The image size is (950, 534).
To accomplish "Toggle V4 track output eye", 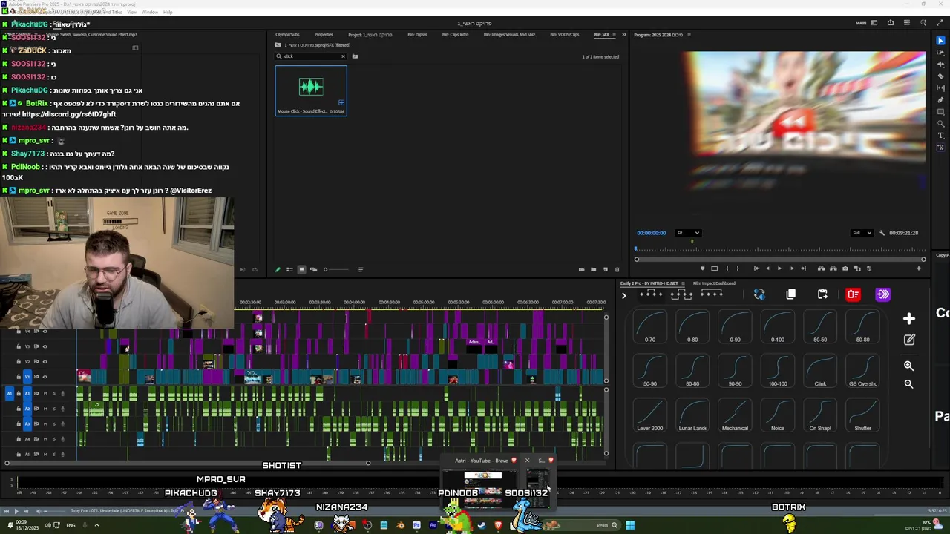I will [x=45, y=332].
